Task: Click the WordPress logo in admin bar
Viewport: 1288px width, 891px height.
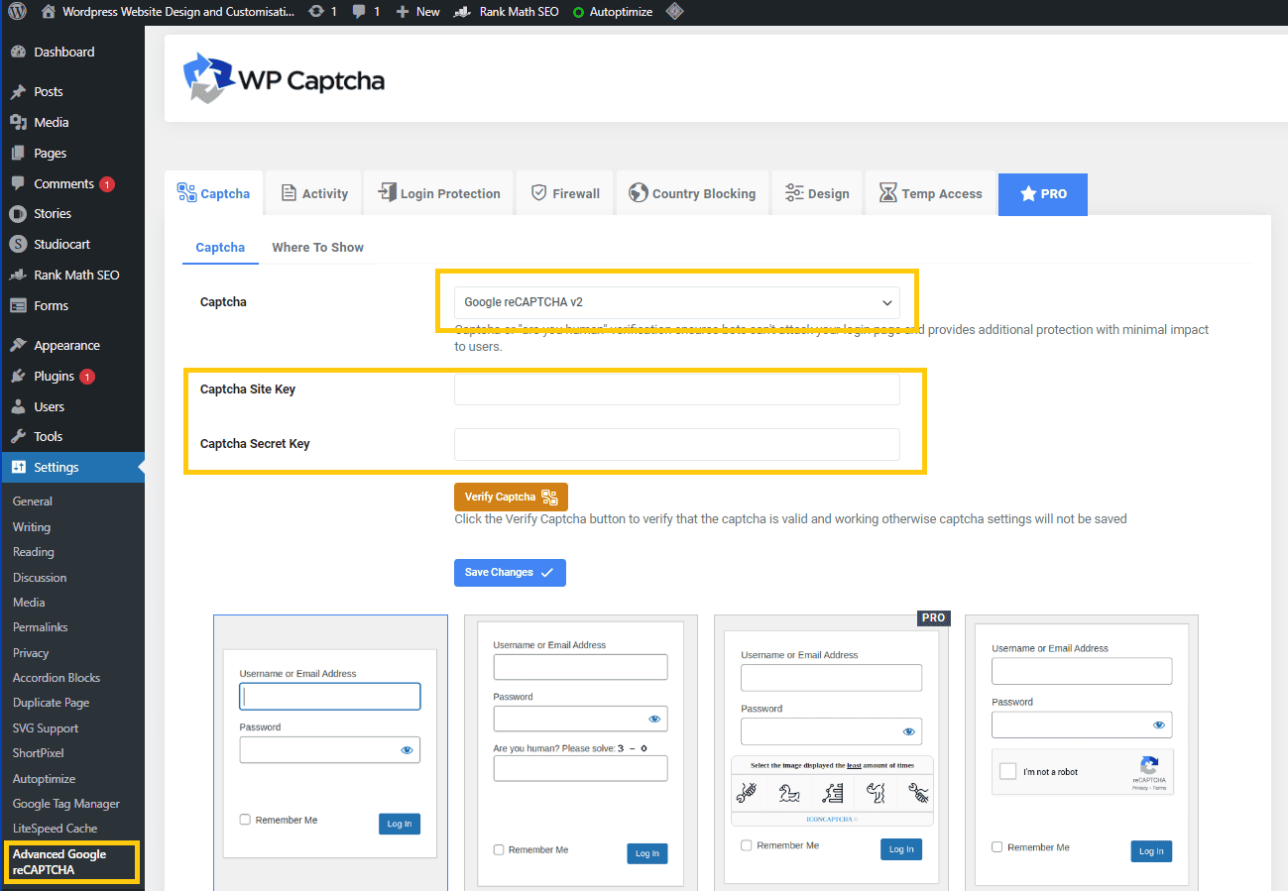Action: pos(18,12)
